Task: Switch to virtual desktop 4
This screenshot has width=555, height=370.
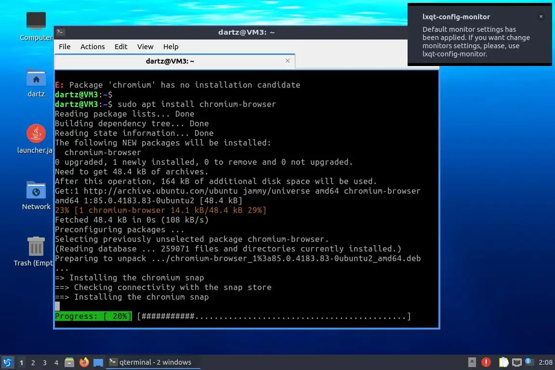Action: [x=56, y=363]
